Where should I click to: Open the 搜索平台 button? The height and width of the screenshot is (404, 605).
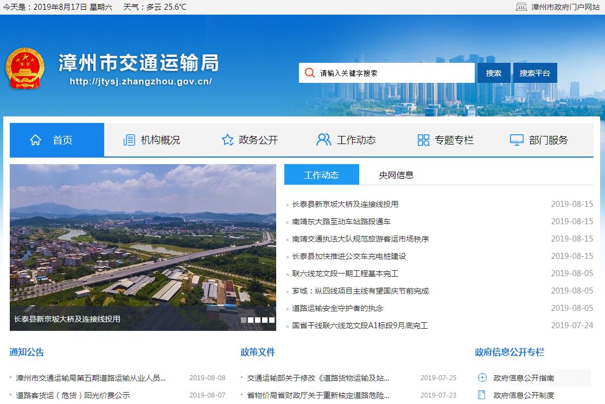(x=534, y=73)
